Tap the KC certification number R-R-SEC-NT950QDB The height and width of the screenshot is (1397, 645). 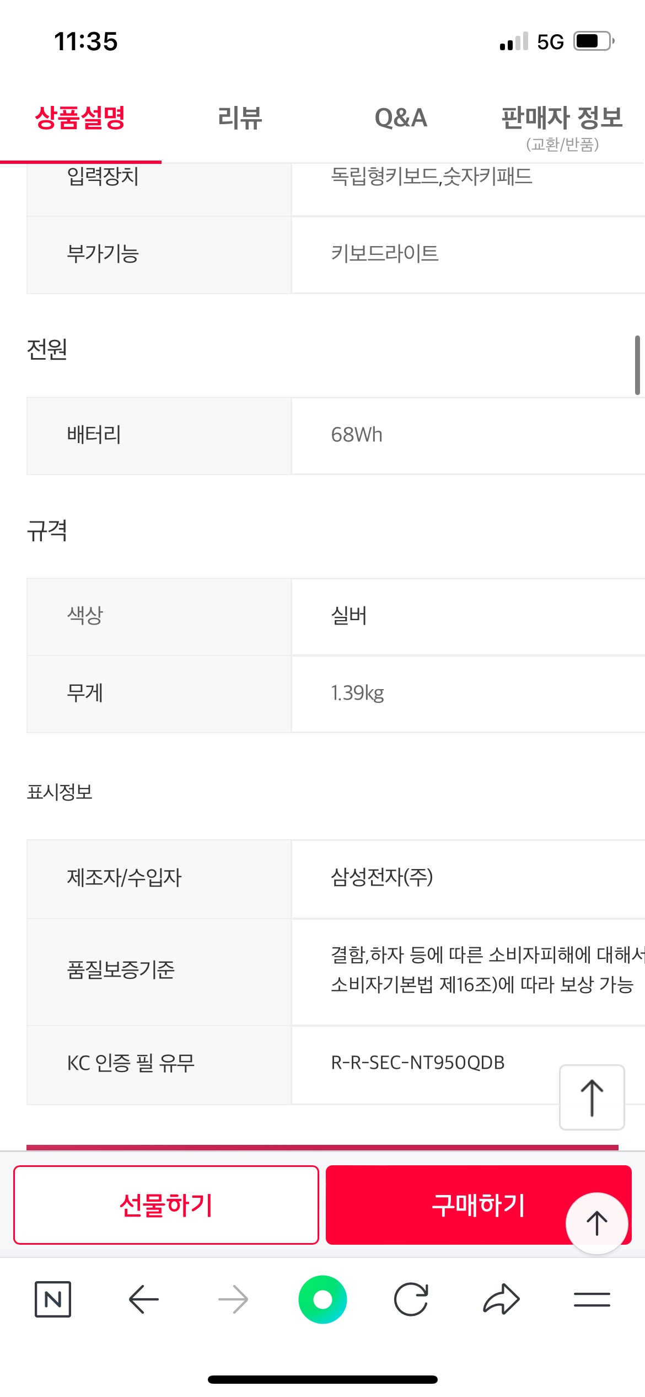pos(417,1063)
